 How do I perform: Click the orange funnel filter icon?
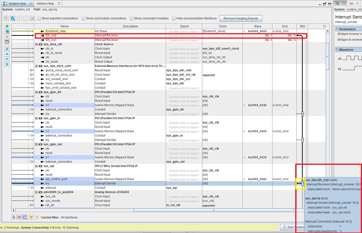pos(31,217)
